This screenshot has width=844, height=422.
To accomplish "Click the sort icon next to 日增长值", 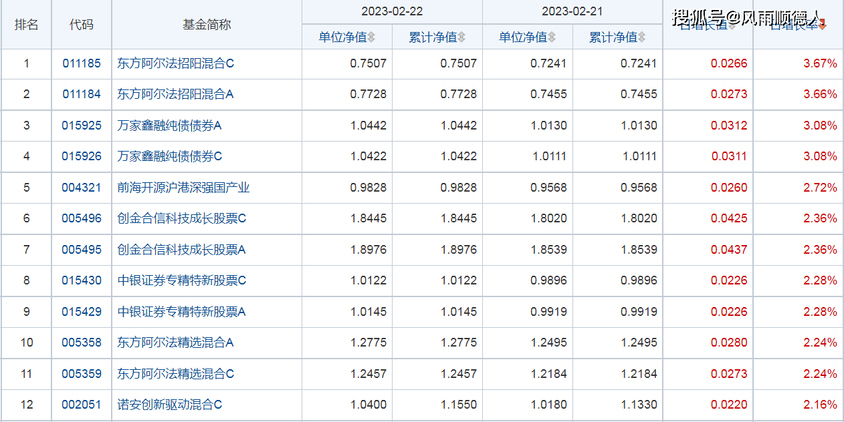I will [732, 25].
